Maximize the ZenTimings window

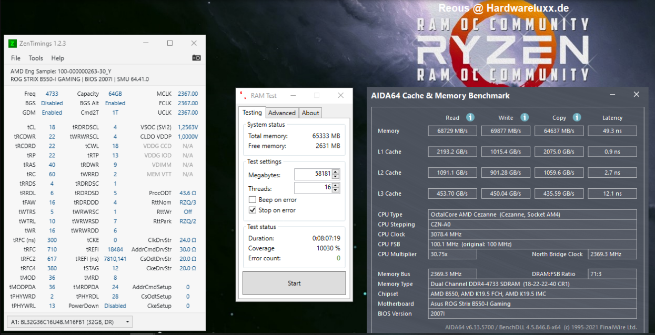click(x=170, y=43)
